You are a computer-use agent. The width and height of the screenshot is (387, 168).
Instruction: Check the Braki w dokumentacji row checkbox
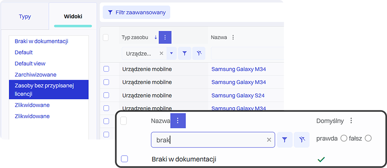pyautogui.click(x=124, y=159)
